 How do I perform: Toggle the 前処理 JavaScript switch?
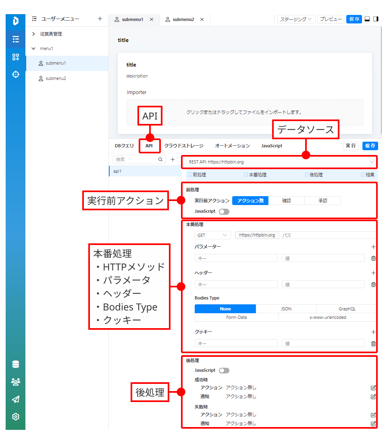tap(224, 212)
